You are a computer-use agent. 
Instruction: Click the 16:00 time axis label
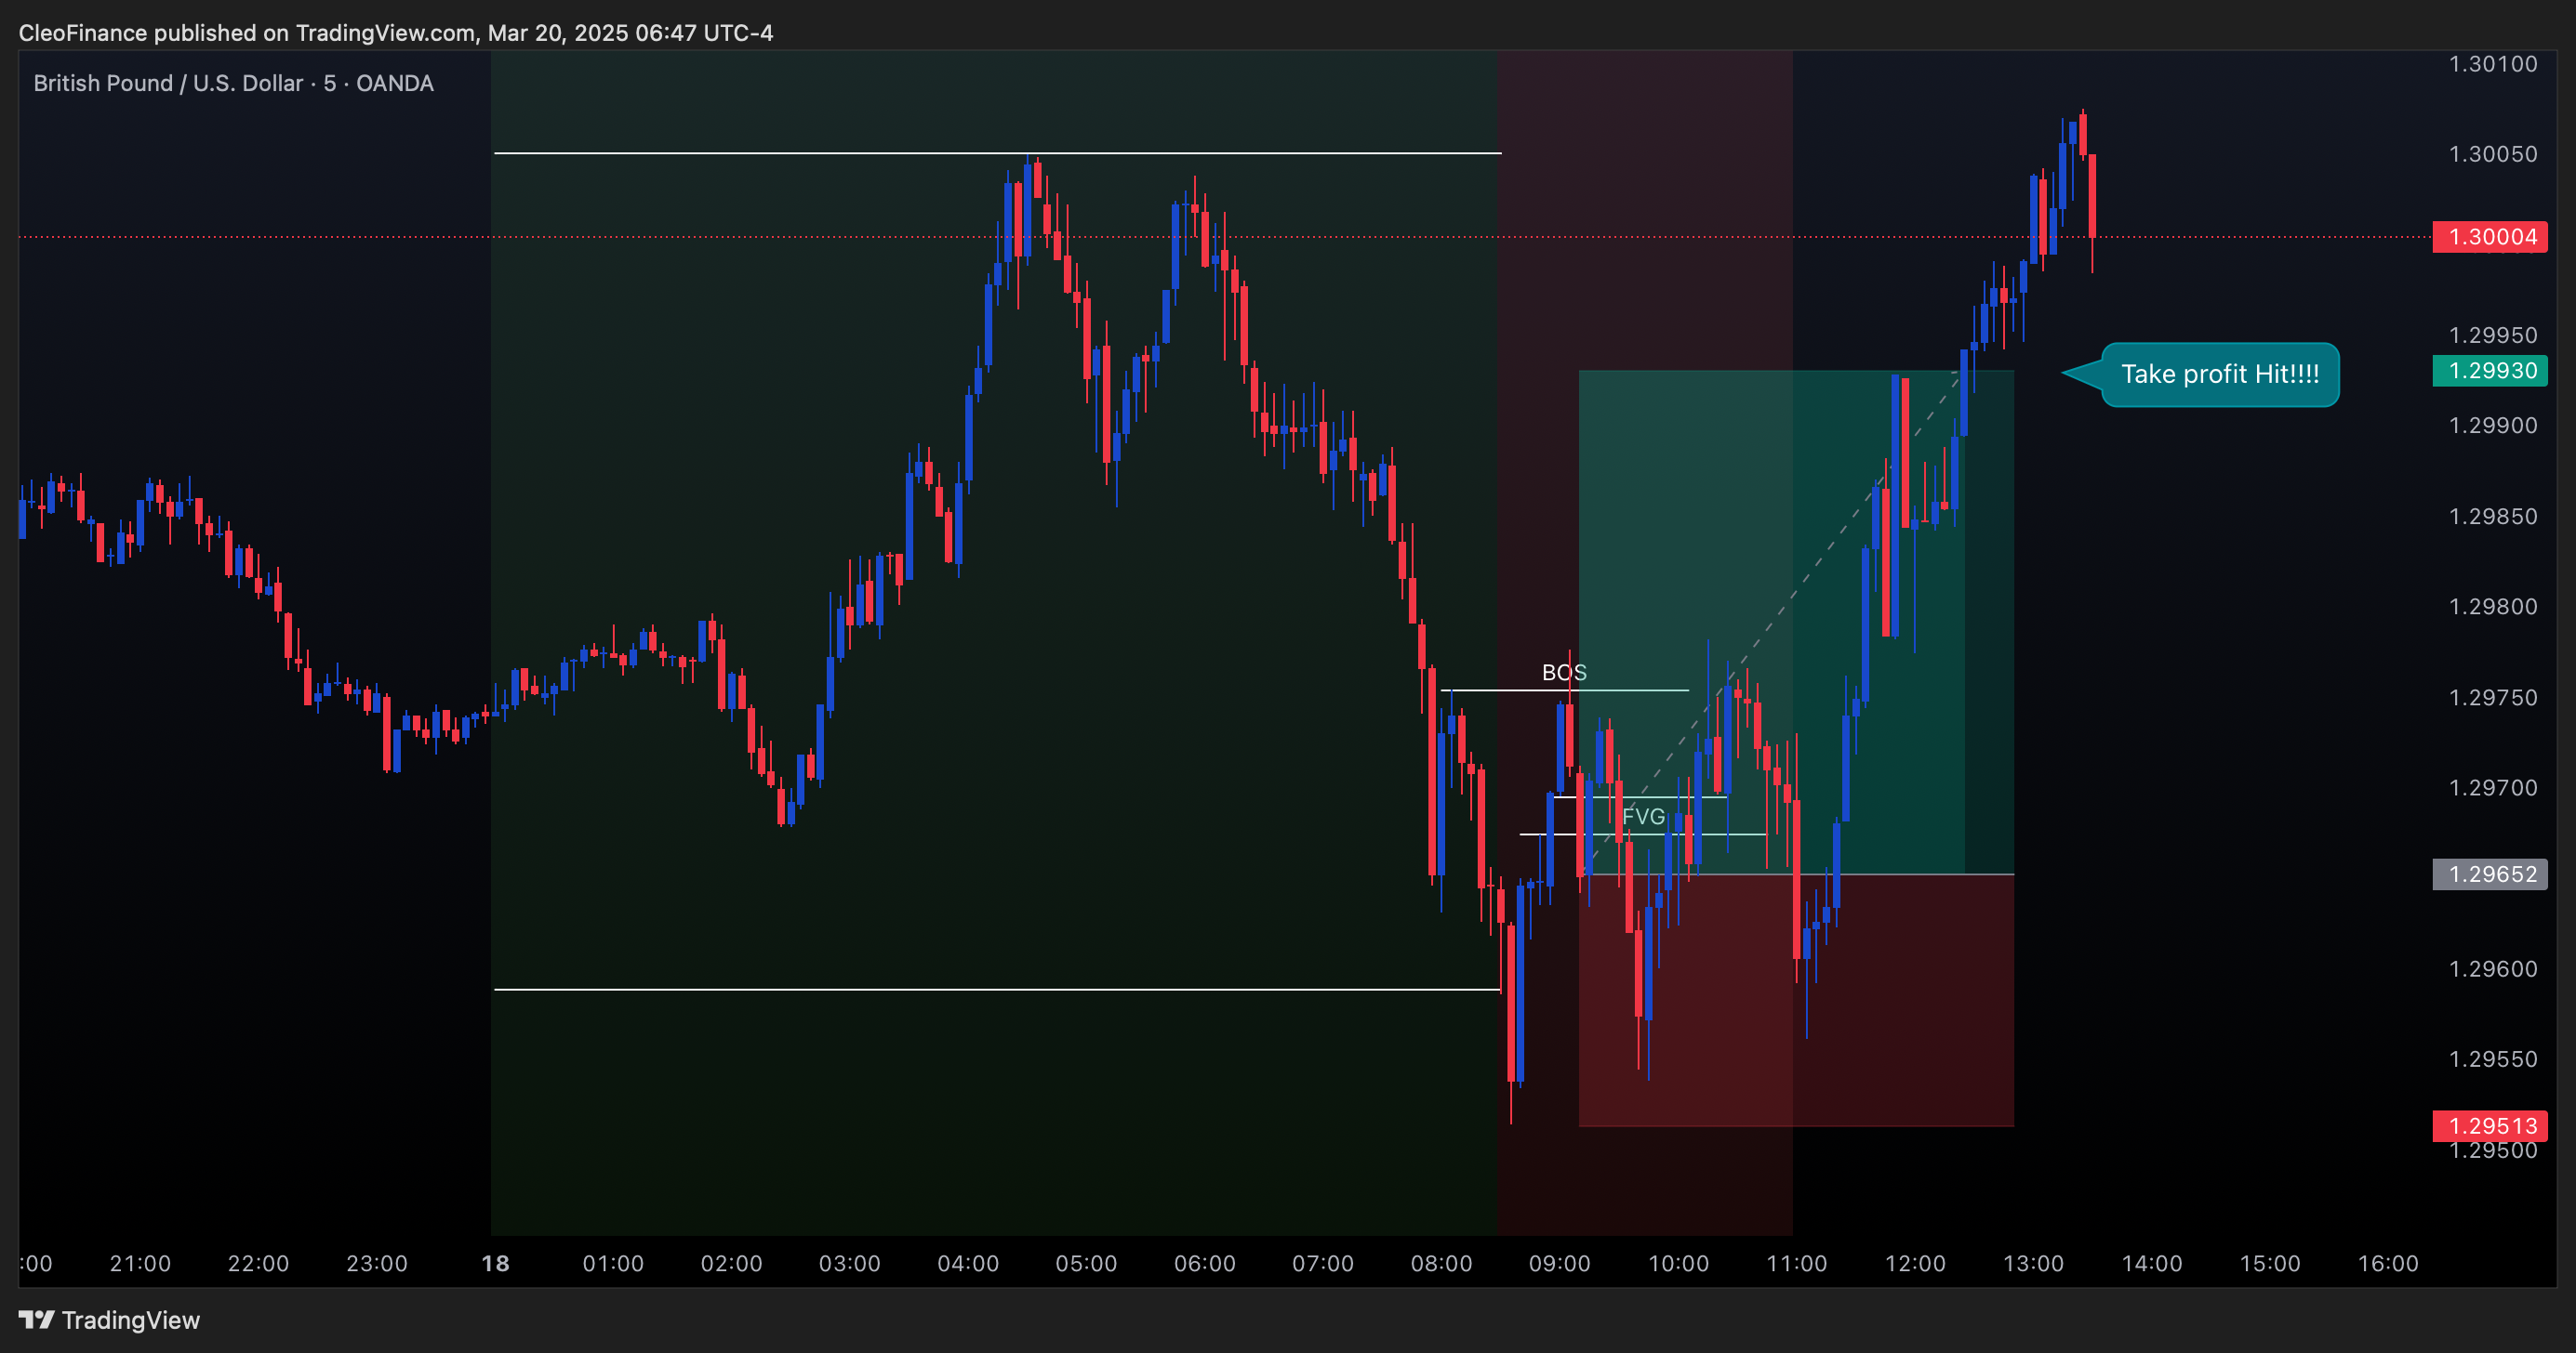(2388, 1263)
